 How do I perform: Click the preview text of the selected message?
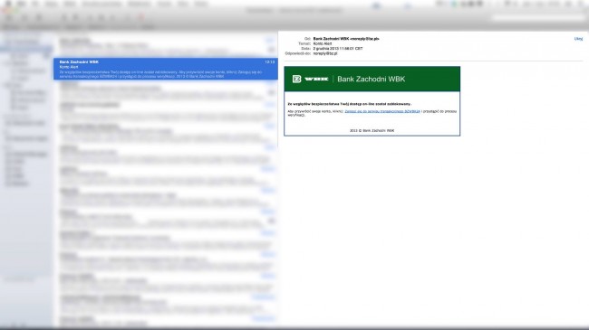160,74
